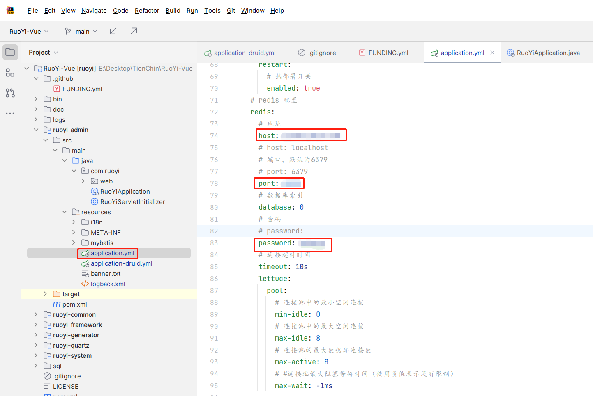
Task: Open the Tools menu
Action: 212,11
